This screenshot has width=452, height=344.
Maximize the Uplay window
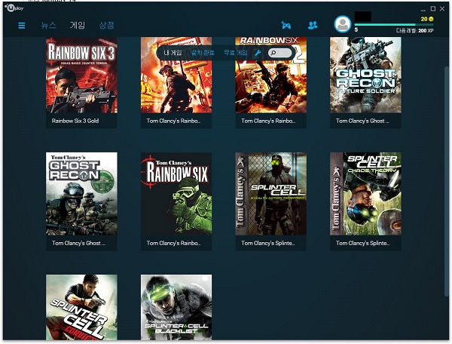click(433, 9)
